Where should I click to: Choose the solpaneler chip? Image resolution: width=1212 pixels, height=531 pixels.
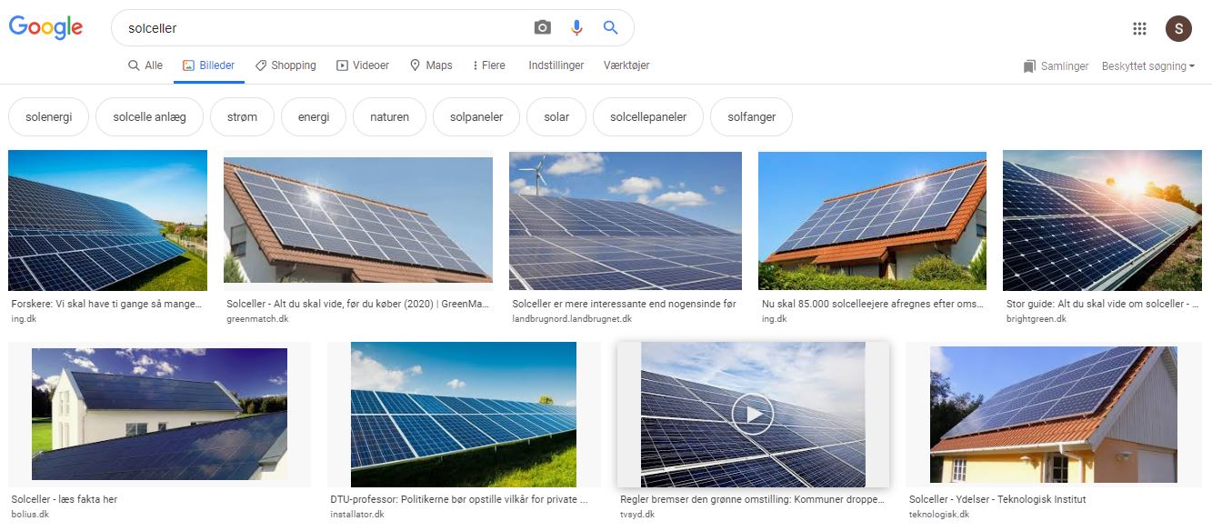476,117
